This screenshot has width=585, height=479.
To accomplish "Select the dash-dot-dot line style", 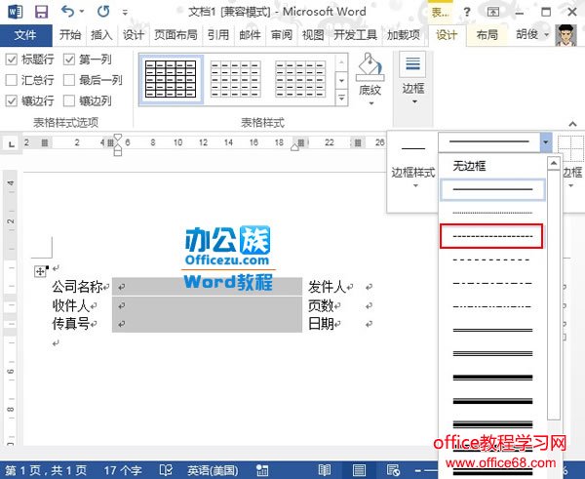I will tap(492, 307).
